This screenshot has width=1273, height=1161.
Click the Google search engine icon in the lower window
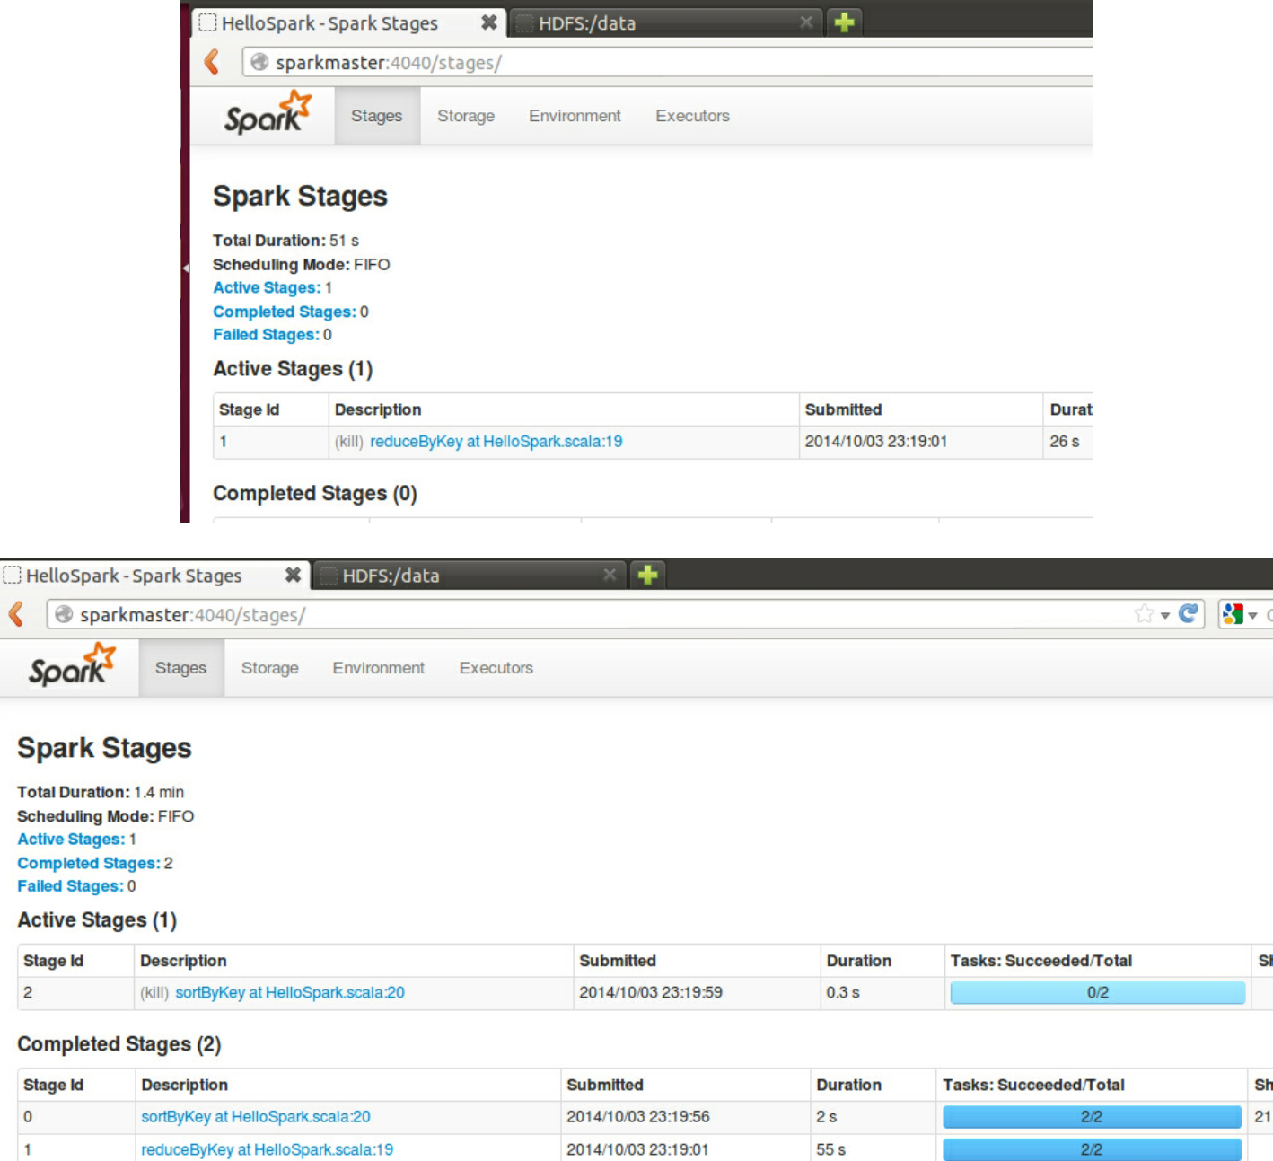click(1233, 614)
